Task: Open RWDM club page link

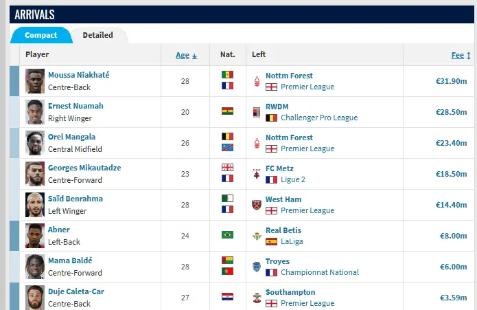Action: tap(277, 107)
